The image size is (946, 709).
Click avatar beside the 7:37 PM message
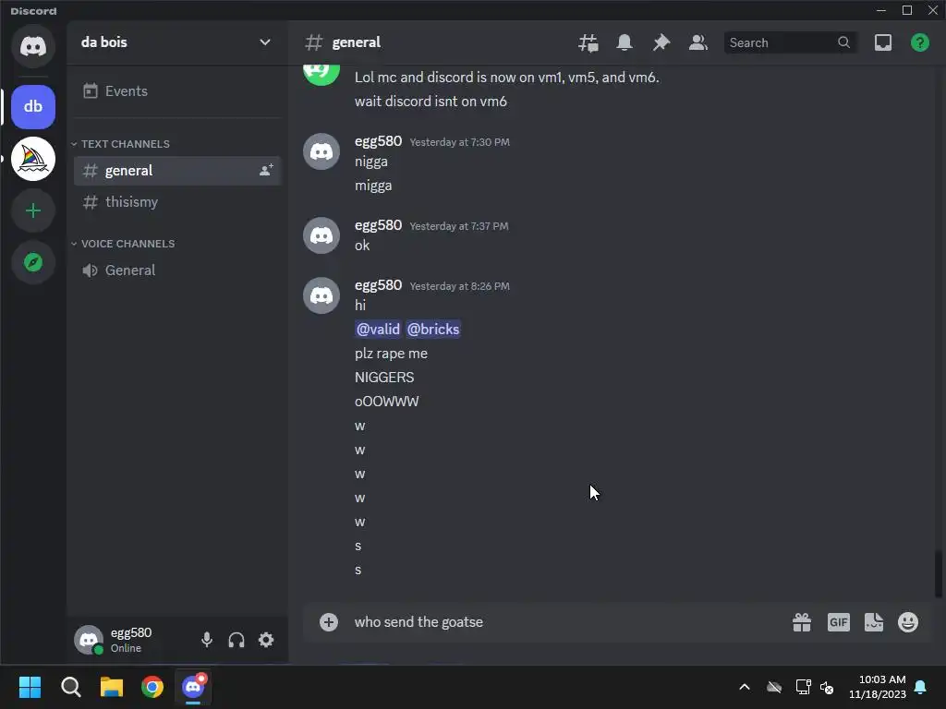click(x=321, y=235)
